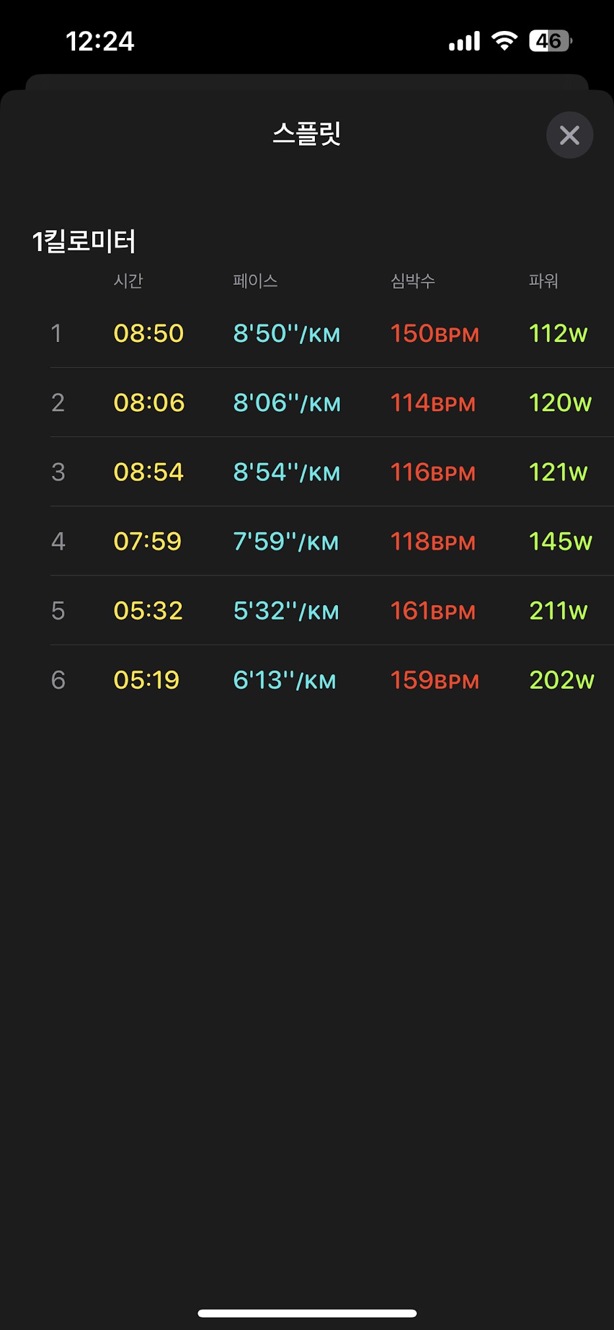Select the 심박수 column header
This screenshot has width=614, height=1330.
tap(413, 281)
